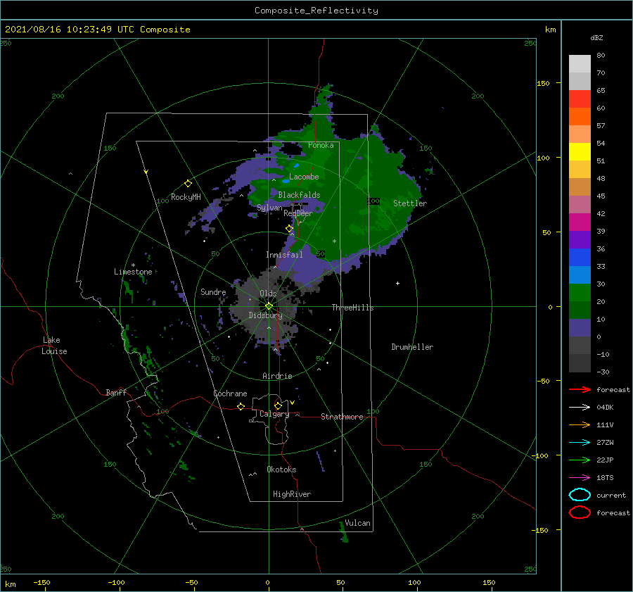This screenshot has width=633, height=592.
Task: Select the light blue 33 dBZ swatch
Action: pos(580,275)
